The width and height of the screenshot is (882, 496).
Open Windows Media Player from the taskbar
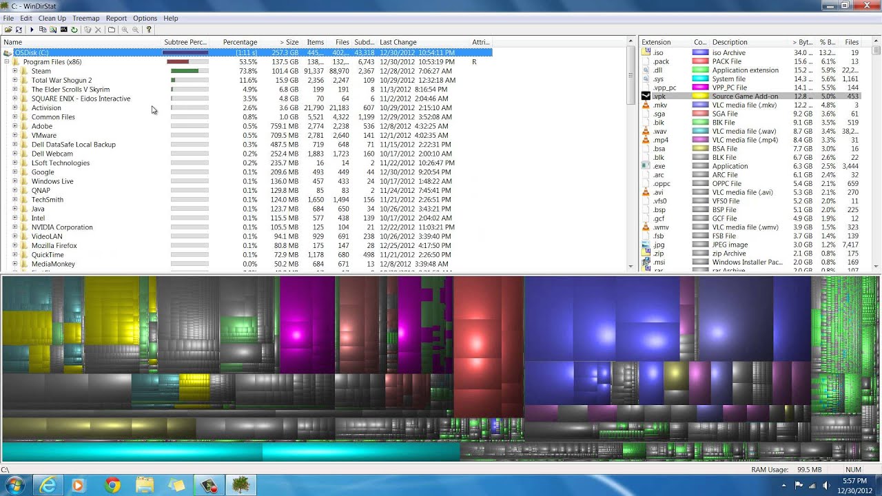click(78, 485)
